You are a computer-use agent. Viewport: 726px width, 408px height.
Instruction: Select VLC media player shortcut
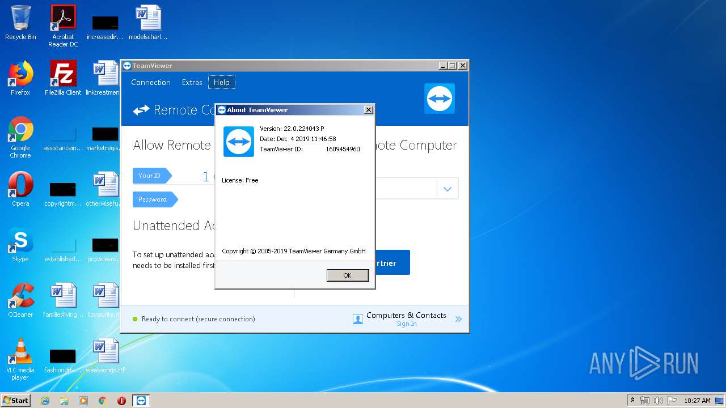pyautogui.click(x=20, y=359)
